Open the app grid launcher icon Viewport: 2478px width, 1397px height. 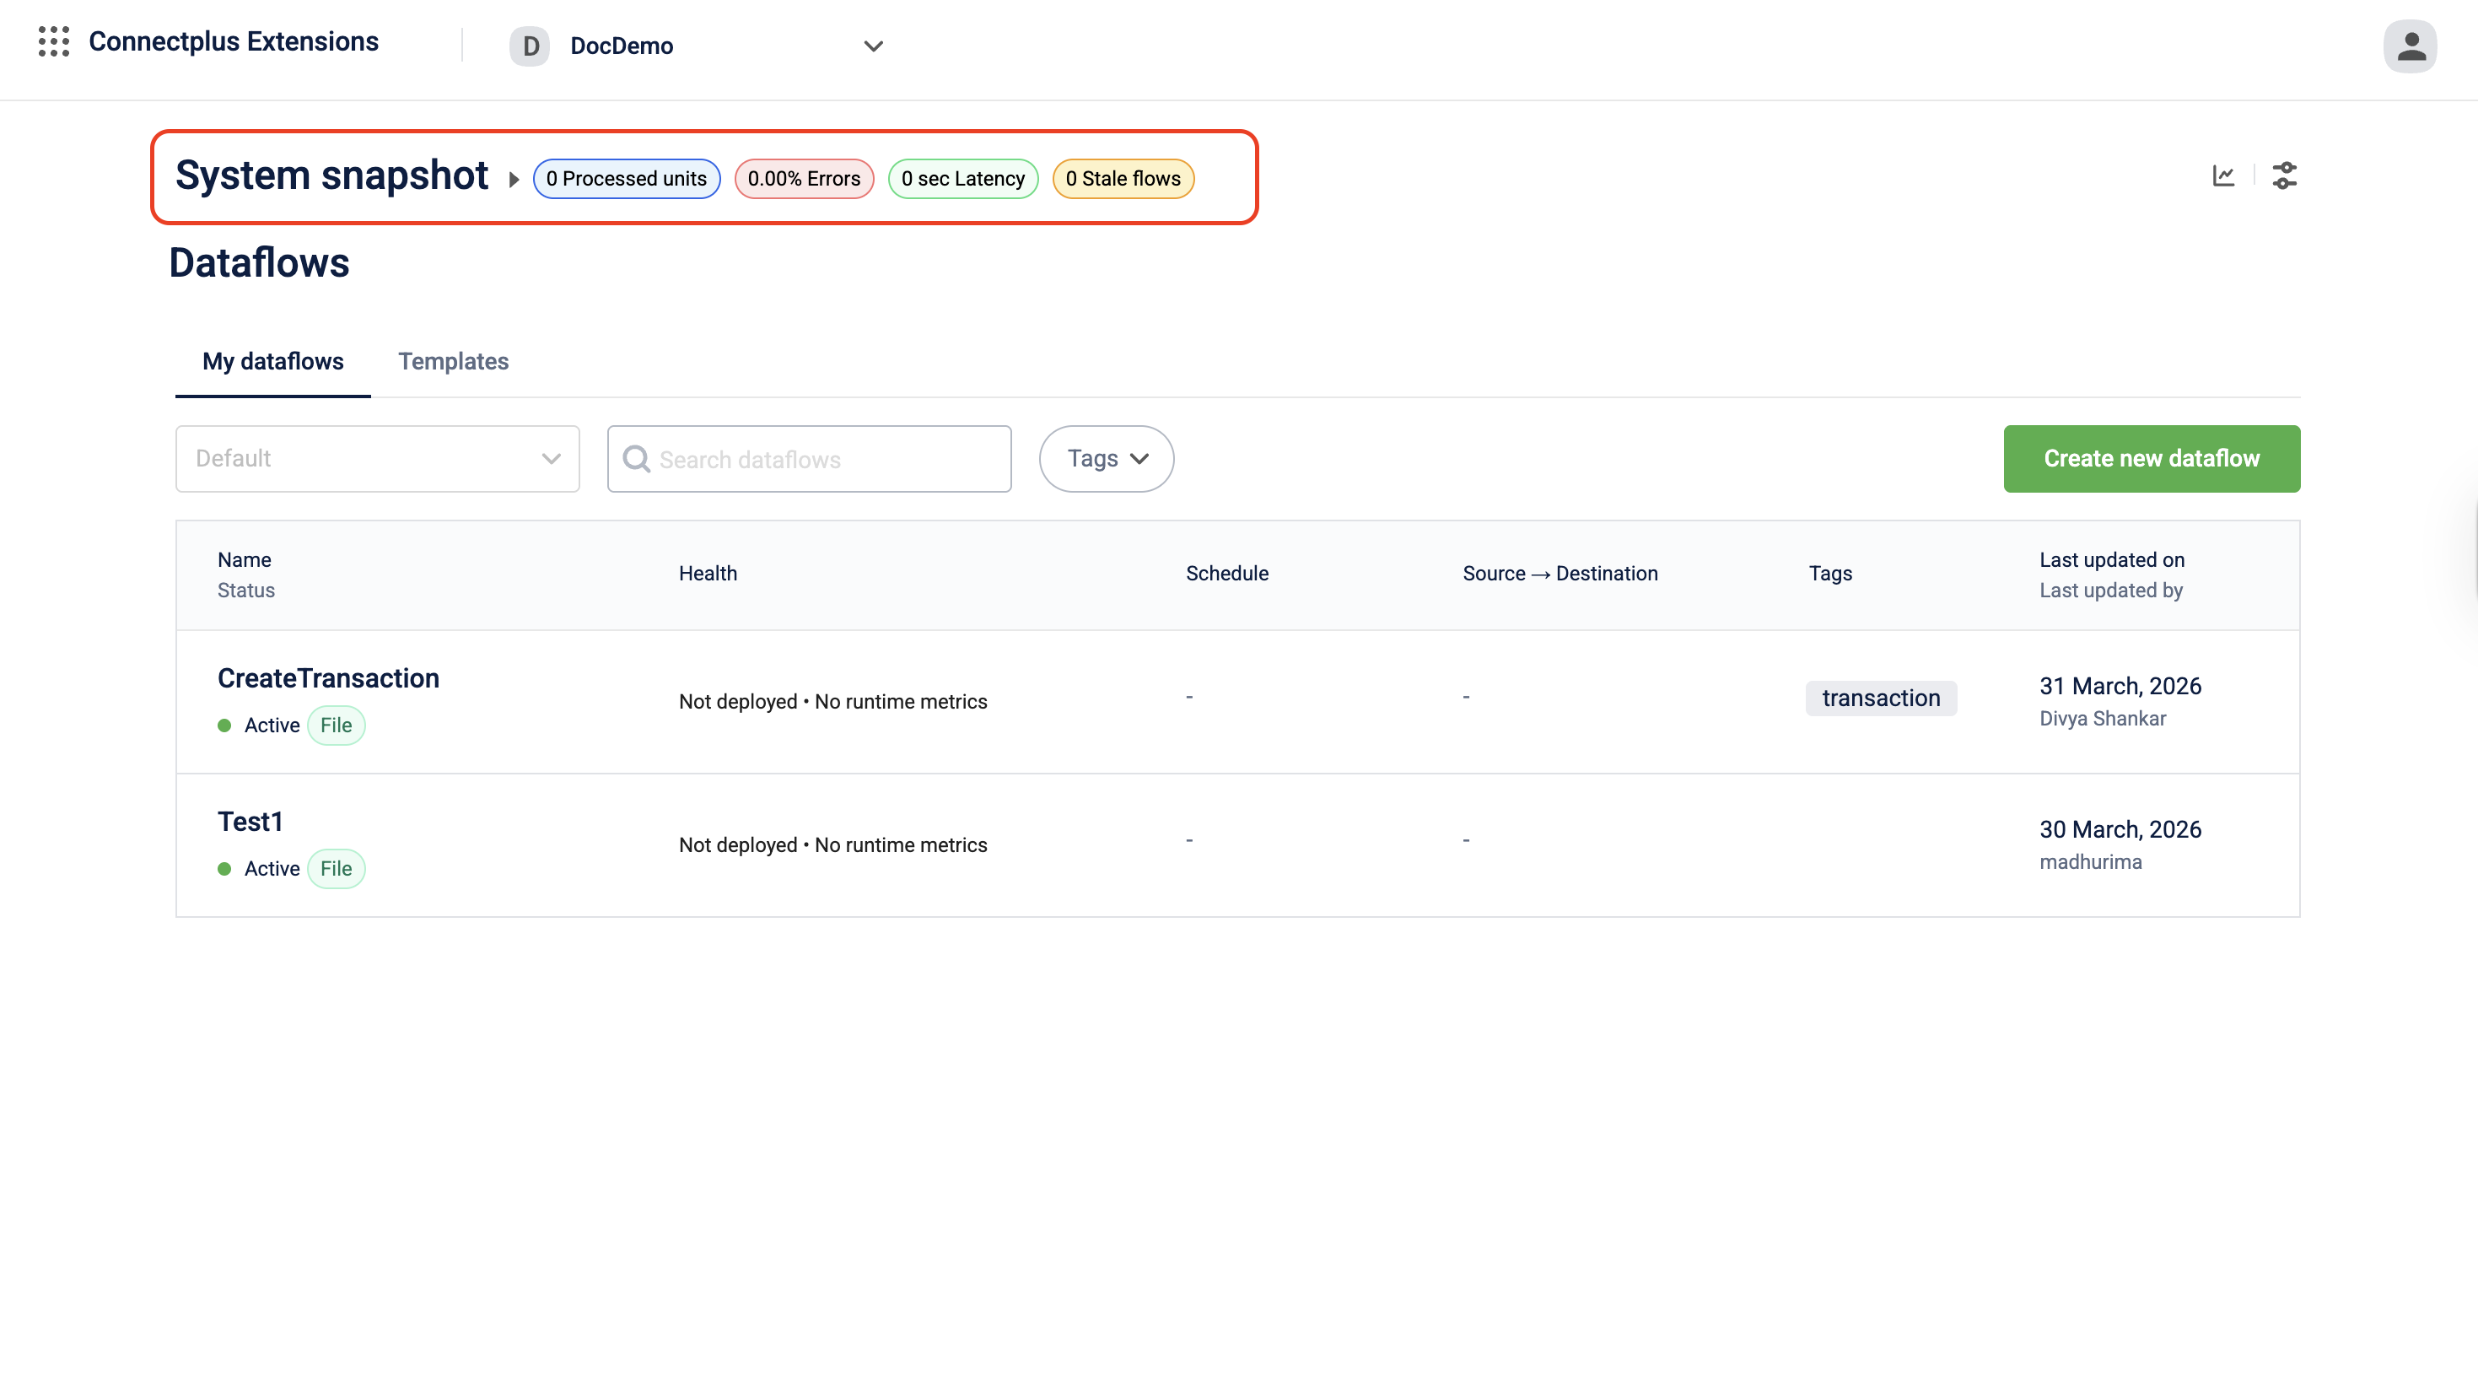click(54, 41)
